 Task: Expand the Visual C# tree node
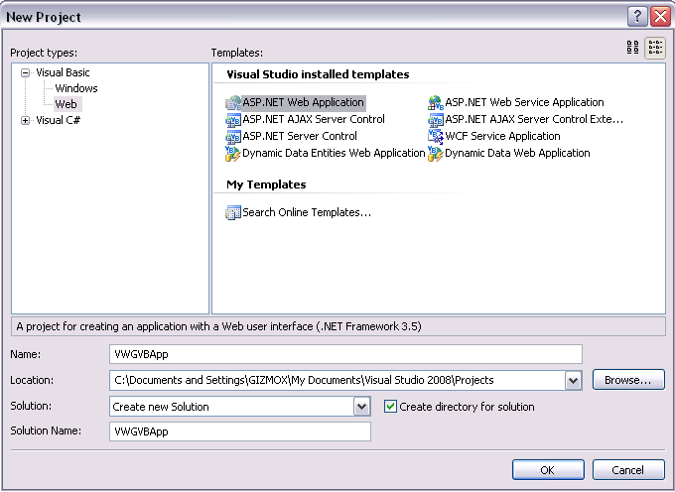pyautogui.click(x=26, y=120)
